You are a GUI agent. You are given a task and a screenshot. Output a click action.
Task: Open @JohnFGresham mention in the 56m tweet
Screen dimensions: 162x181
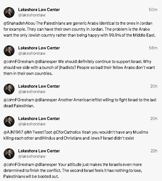click(x=19, y=62)
